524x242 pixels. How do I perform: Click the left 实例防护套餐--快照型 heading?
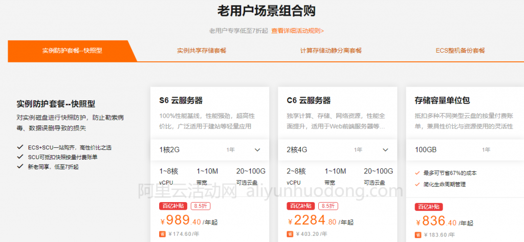[56, 104]
